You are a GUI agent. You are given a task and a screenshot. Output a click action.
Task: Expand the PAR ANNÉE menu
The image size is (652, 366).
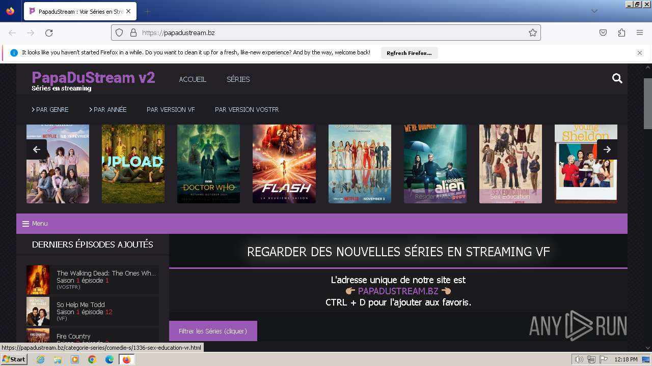(x=108, y=109)
